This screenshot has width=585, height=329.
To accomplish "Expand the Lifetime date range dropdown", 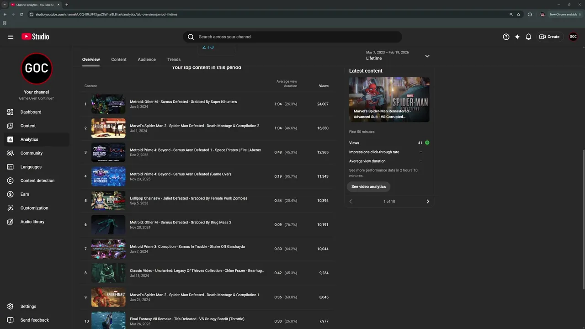I will [x=427, y=56].
